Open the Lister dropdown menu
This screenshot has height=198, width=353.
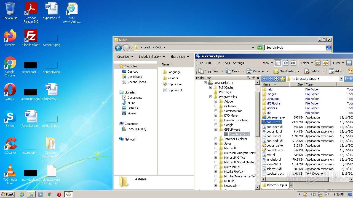[x=338, y=63]
